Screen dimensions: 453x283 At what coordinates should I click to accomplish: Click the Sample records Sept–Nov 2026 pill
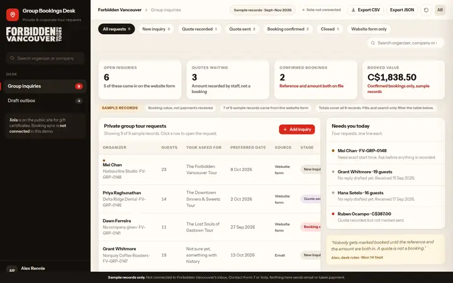tap(262, 10)
